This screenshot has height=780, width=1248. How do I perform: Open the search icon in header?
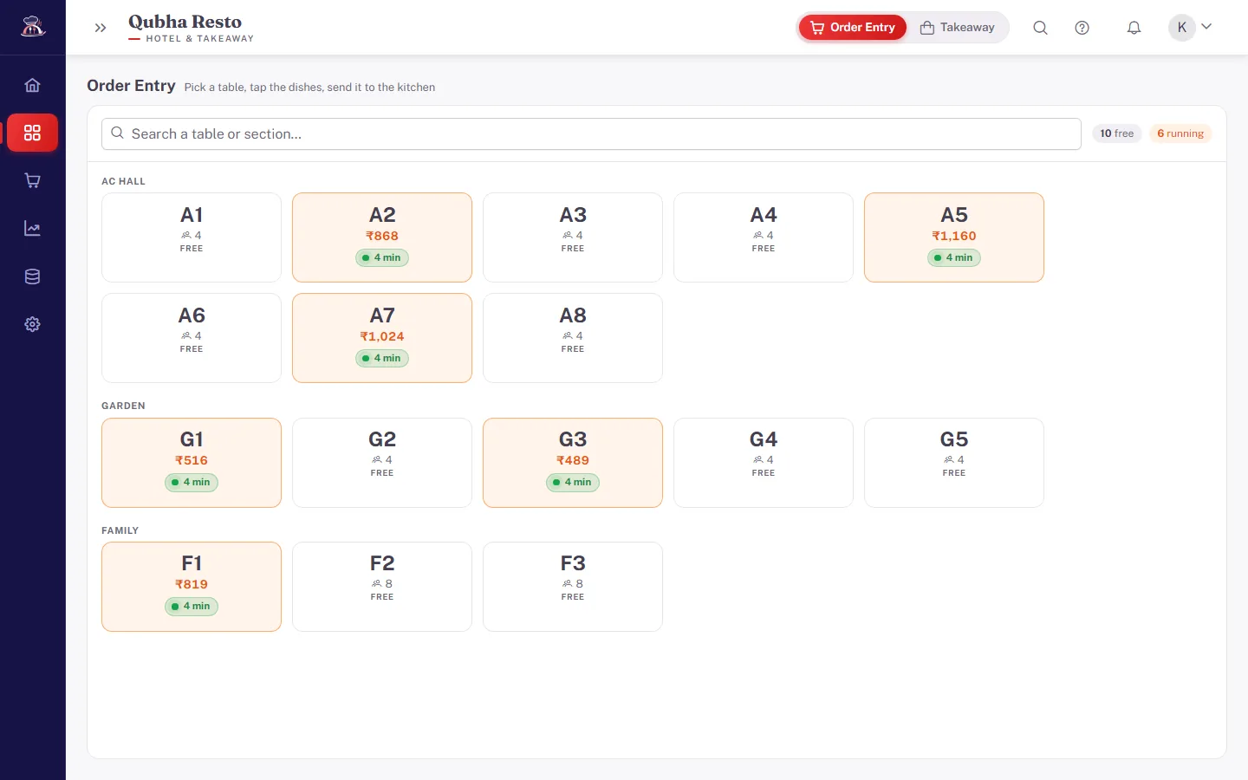1040,28
